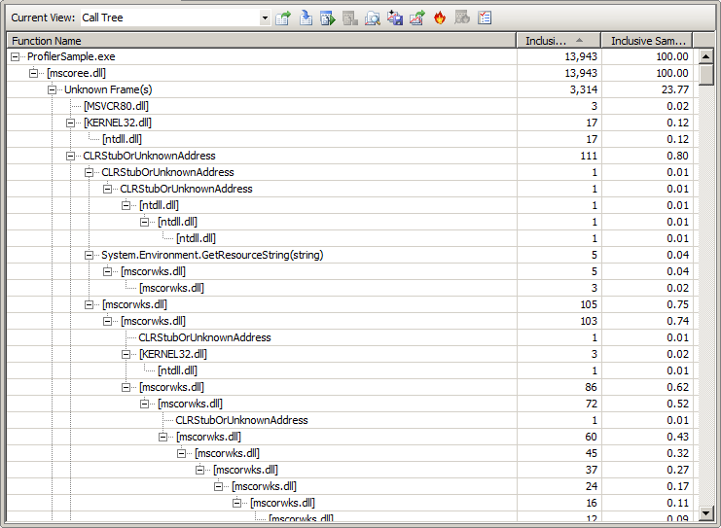Click the checklist icon in the toolbar
Viewport: 721px width, 528px height.
coord(485,18)
